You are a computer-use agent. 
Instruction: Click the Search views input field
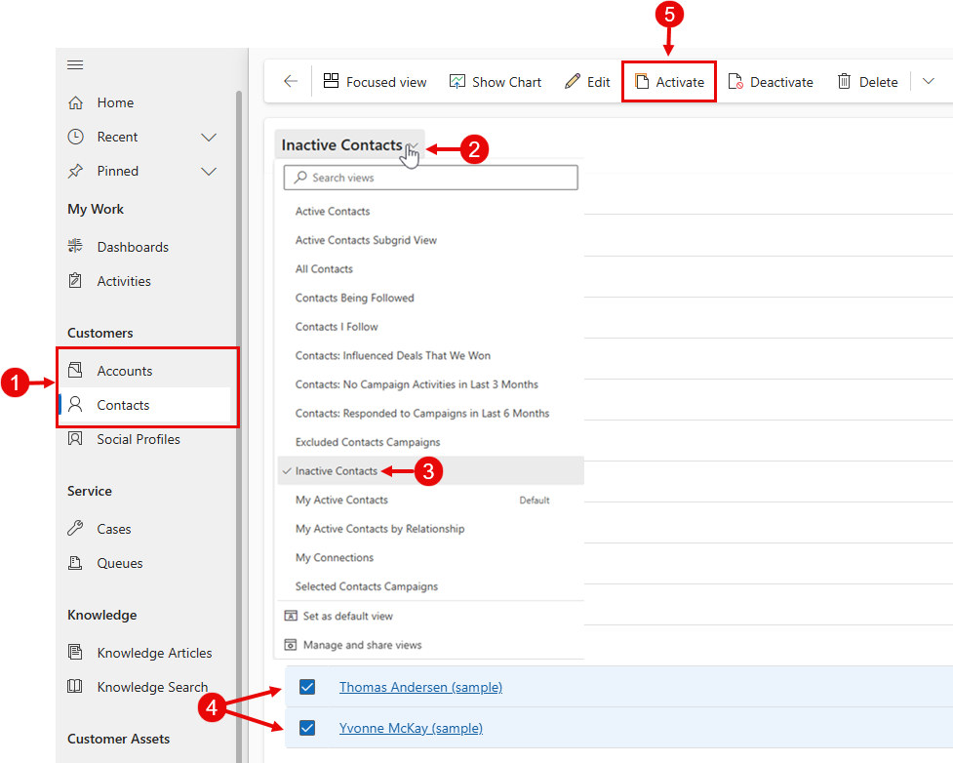(x=430, y=177)
